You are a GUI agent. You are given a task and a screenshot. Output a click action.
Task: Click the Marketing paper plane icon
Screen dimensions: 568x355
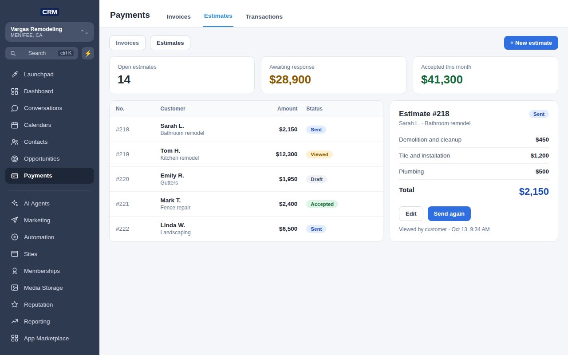point(15,221)
